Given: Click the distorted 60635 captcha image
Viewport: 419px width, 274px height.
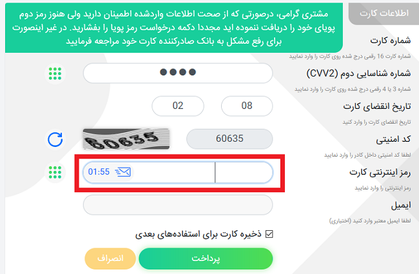Looking at the screenshot, I should 126,139.
